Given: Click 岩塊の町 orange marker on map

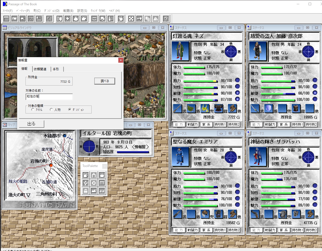Looking at the screenshot, I should (51, 165).
